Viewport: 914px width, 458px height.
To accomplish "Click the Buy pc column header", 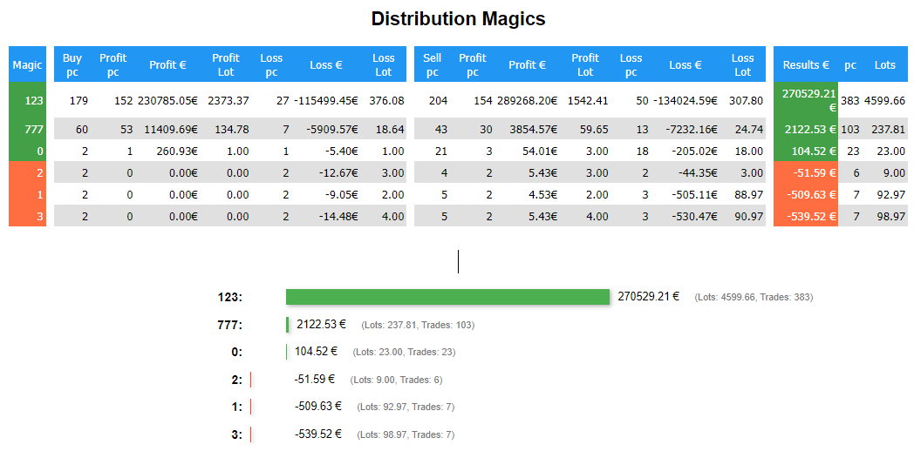I will click(x=72, y=64).
